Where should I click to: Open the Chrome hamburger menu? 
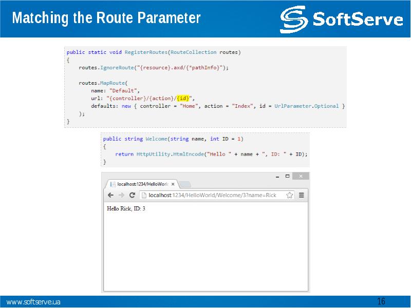click(x=302, y=195)
